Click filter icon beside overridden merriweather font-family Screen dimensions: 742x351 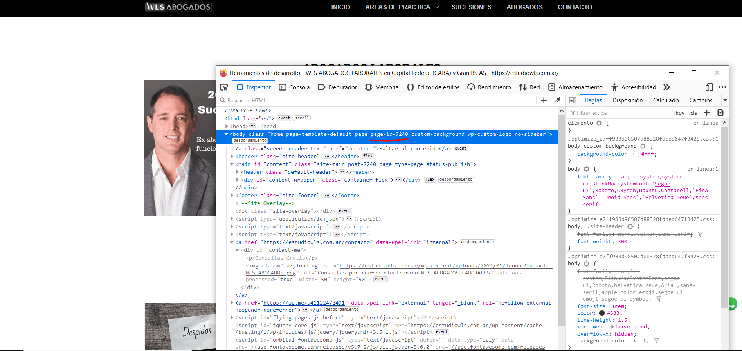pos(700,234)
